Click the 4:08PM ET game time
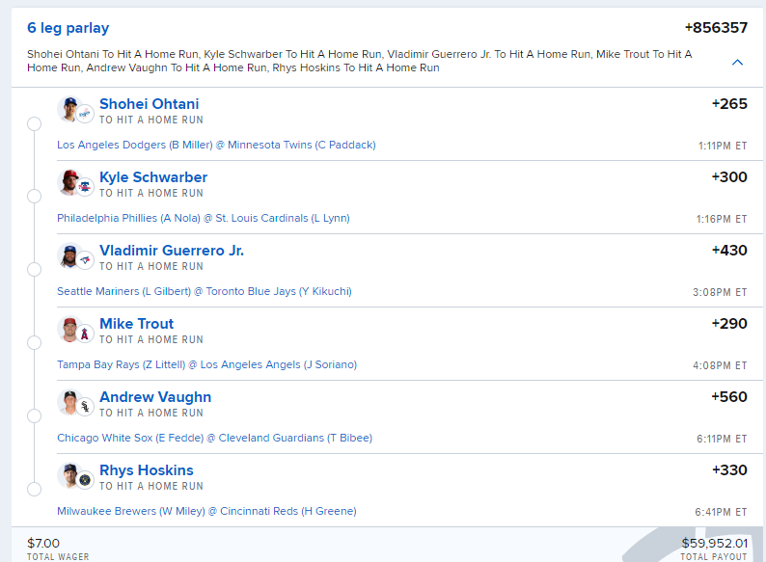Screen dimensions: 766x562 pyautogui.click(x=720, y=365)
